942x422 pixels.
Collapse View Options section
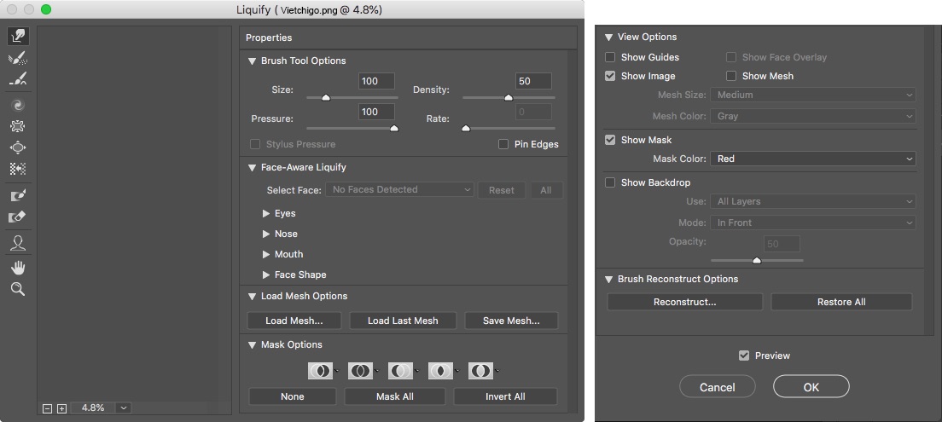pos(609,37)
